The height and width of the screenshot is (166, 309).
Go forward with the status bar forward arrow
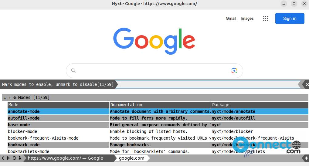8,158
